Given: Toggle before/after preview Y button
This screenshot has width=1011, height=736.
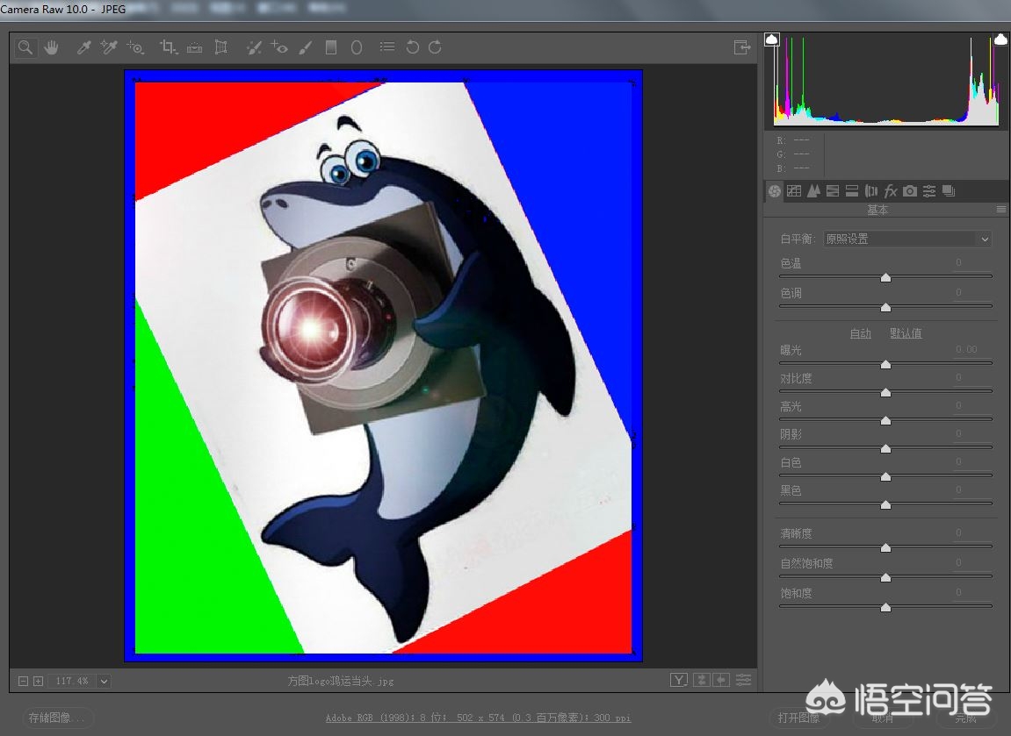Looking at the screenshot, I should point(678,680).
